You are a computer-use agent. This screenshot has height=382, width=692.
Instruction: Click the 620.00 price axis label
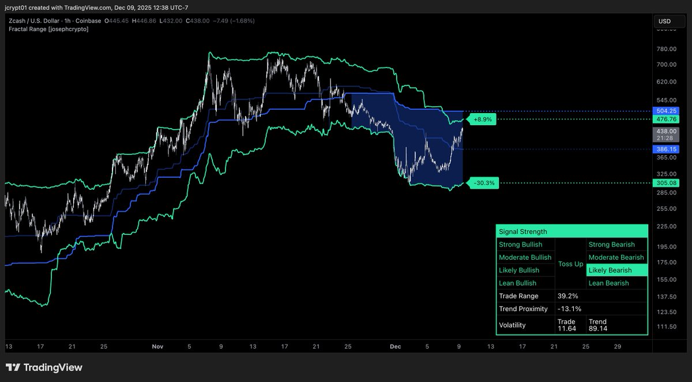(x=666, y=83)
